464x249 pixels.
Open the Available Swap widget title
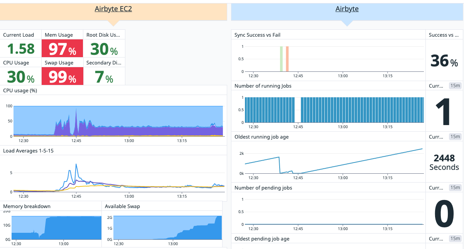[x=122, y=206]
